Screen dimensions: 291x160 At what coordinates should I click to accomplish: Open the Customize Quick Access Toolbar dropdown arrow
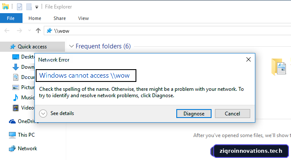(37, 7)
